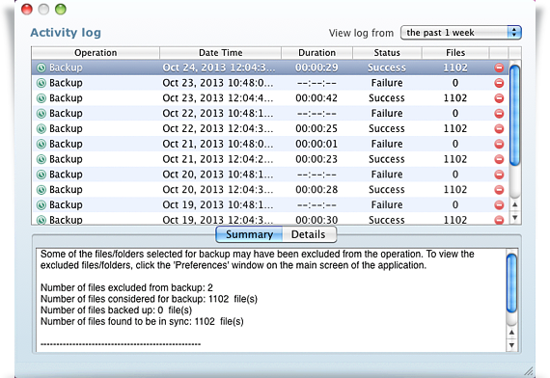Screen dimensions: 550x378
Task: Sort the log by Status column header
Action: tap(387, 53)
